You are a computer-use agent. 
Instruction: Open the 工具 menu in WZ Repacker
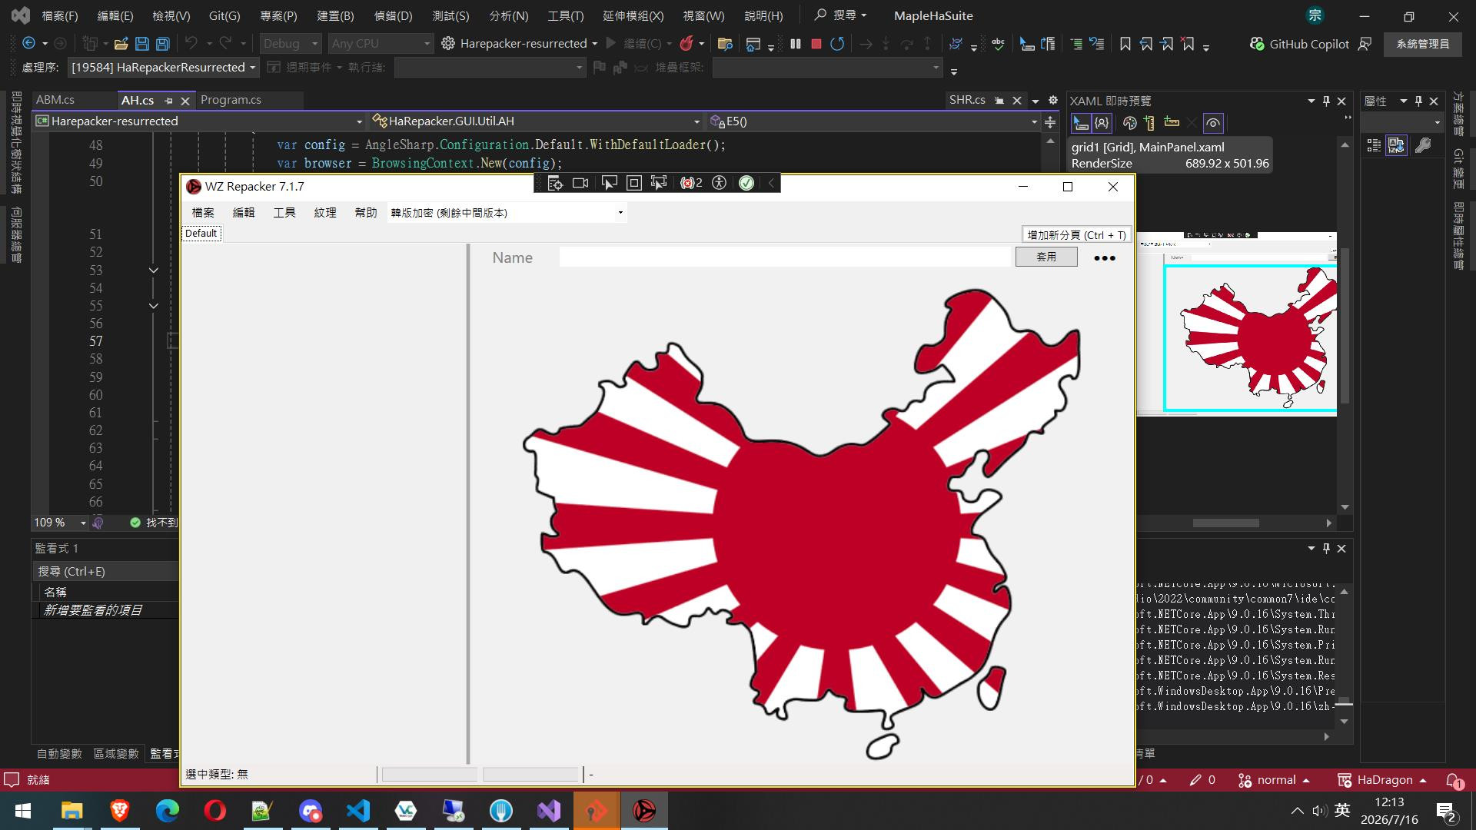pyautogui.click(x=284, y=213)
